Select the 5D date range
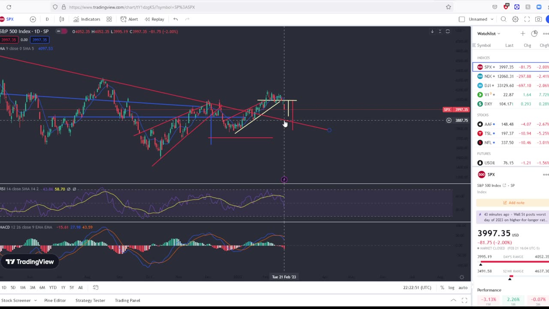549x309 pixels. click(x=13, y=288)
